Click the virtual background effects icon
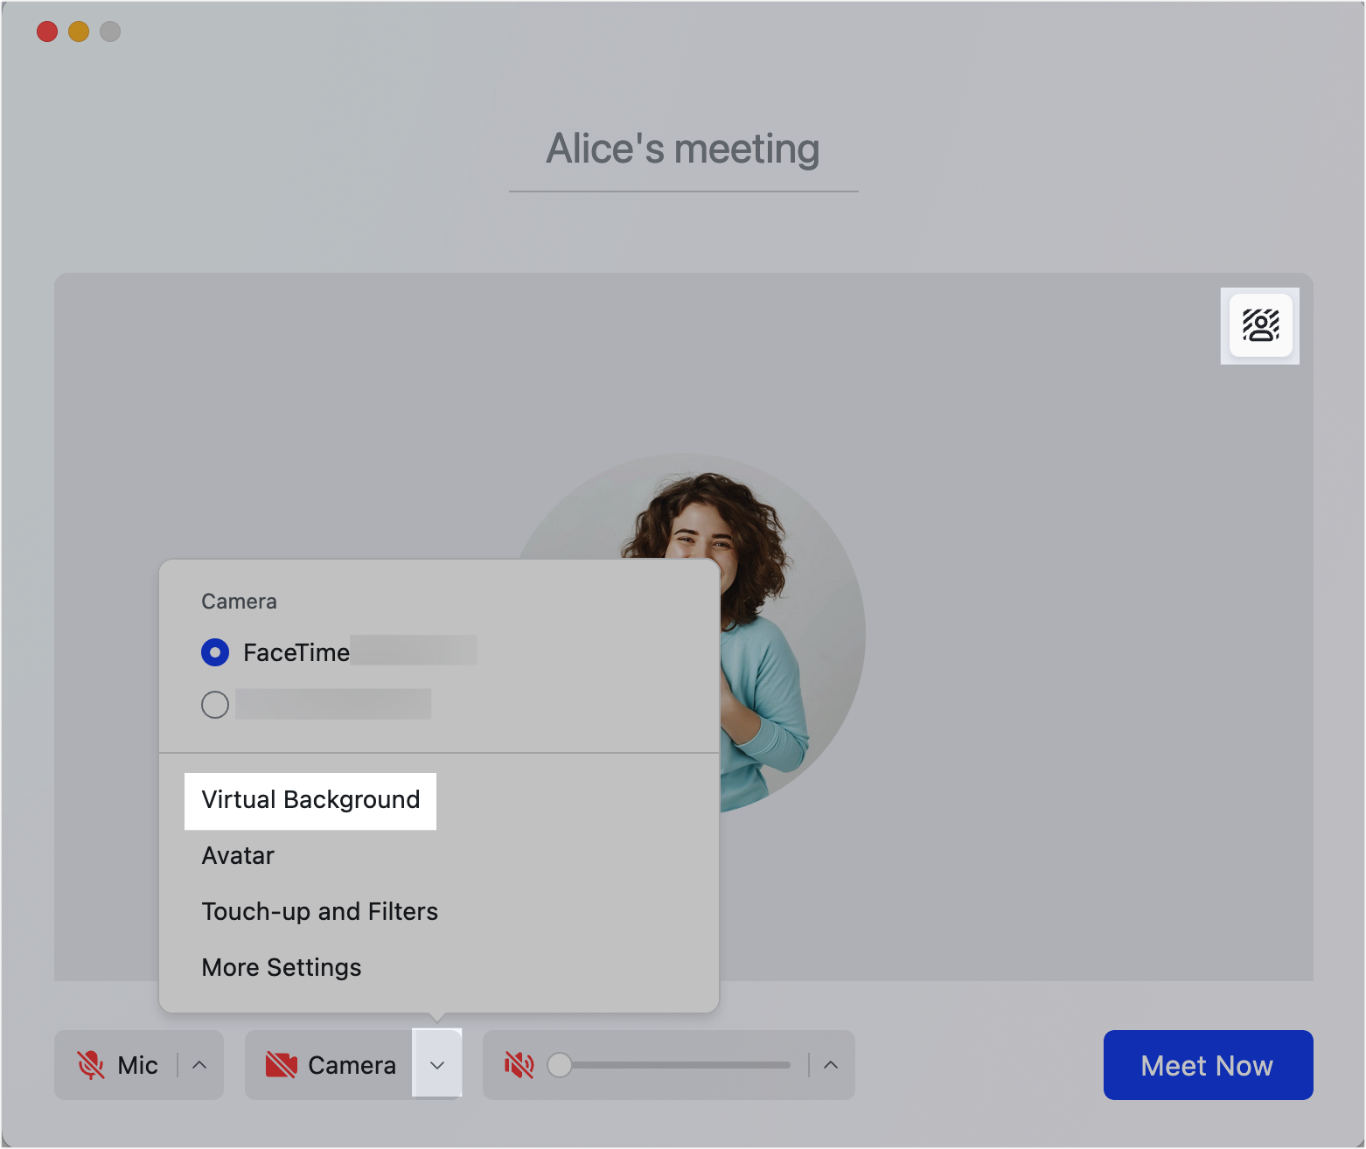The image size is (1366, 1149). (x=1260, y=325)
